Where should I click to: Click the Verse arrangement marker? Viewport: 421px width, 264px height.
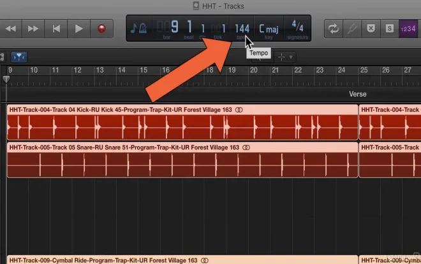pyautogui.click(x=357, y=94)
